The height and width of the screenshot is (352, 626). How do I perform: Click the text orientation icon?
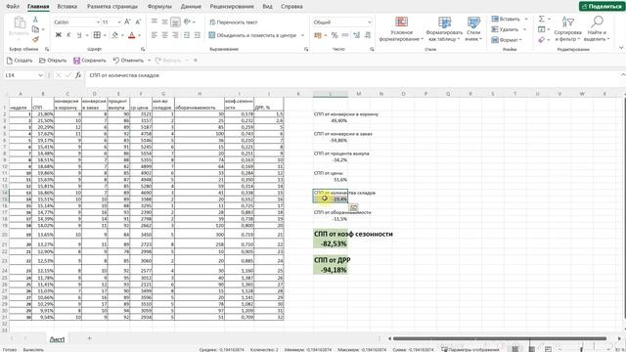point(187,22)
